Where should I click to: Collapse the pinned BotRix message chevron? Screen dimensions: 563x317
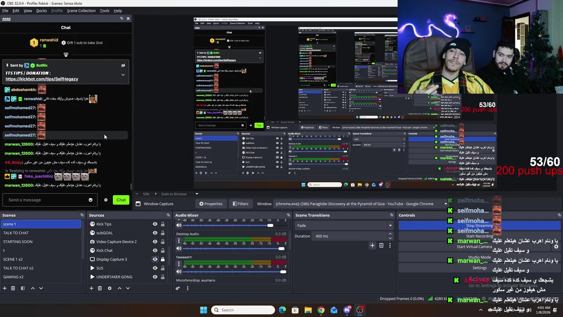pos(123,75)
